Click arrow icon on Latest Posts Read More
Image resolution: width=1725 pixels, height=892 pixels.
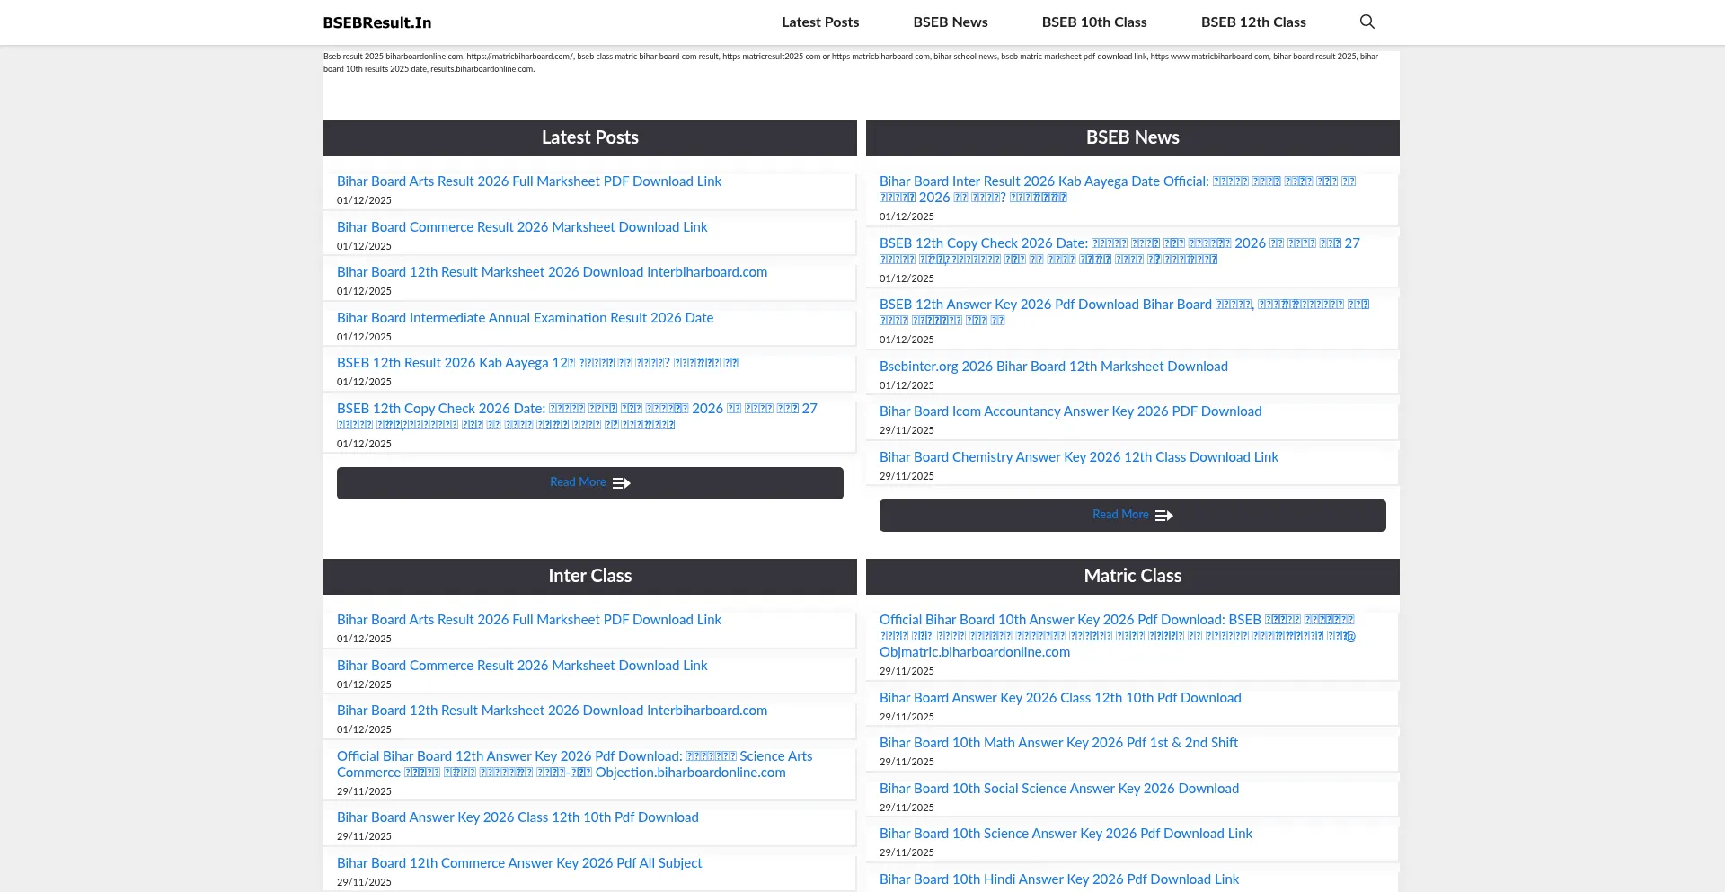pyautogui.click(x=622, y=483)
